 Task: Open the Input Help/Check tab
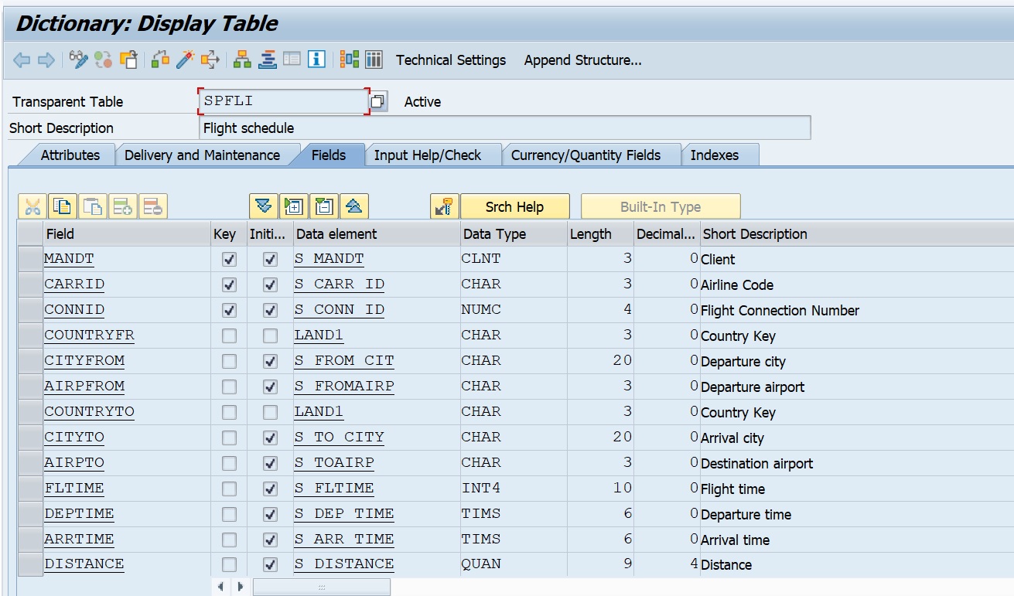pos(428,155)
